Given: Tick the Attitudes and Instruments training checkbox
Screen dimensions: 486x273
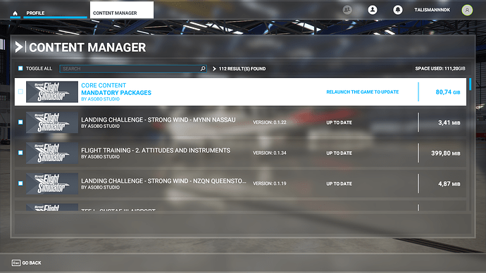Looking at the screenshot, I should pos(20,153).
